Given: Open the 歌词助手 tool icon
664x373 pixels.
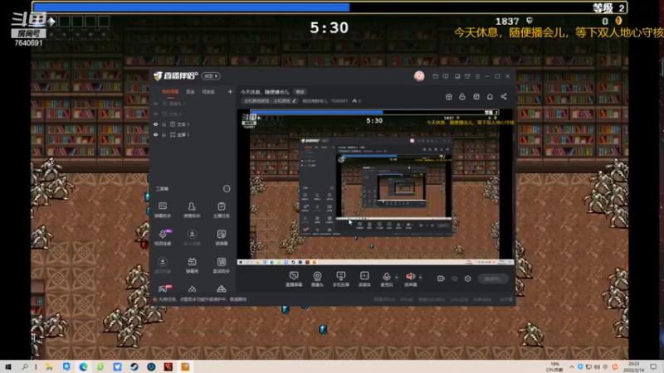Looking at the screenshot, I should click(222, 265).
